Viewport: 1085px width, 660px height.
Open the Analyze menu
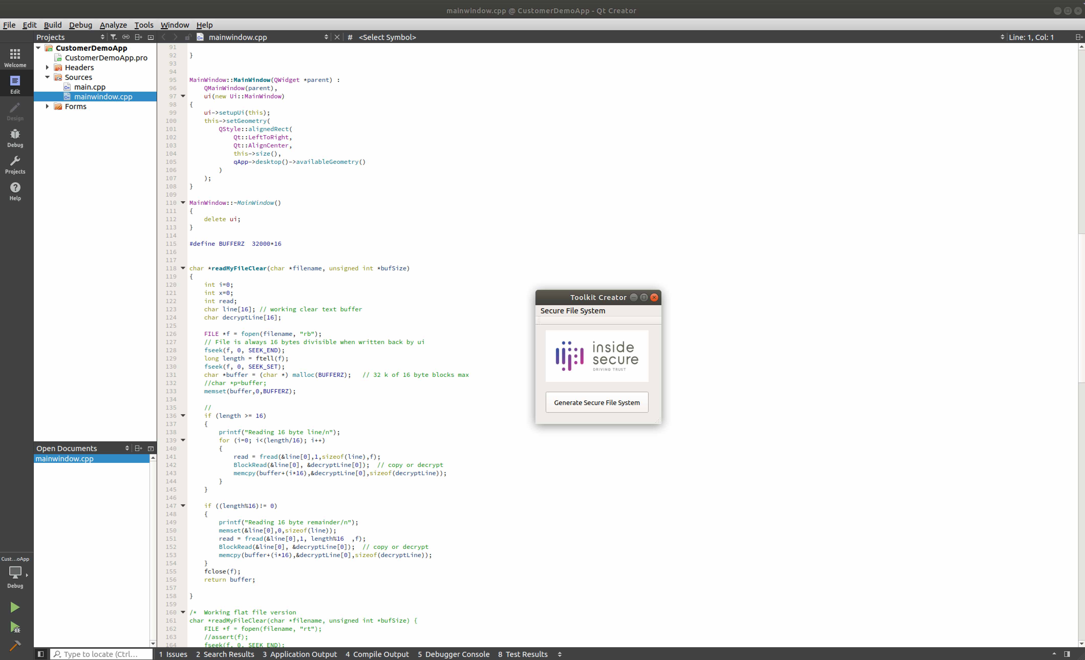click(113, 25)
